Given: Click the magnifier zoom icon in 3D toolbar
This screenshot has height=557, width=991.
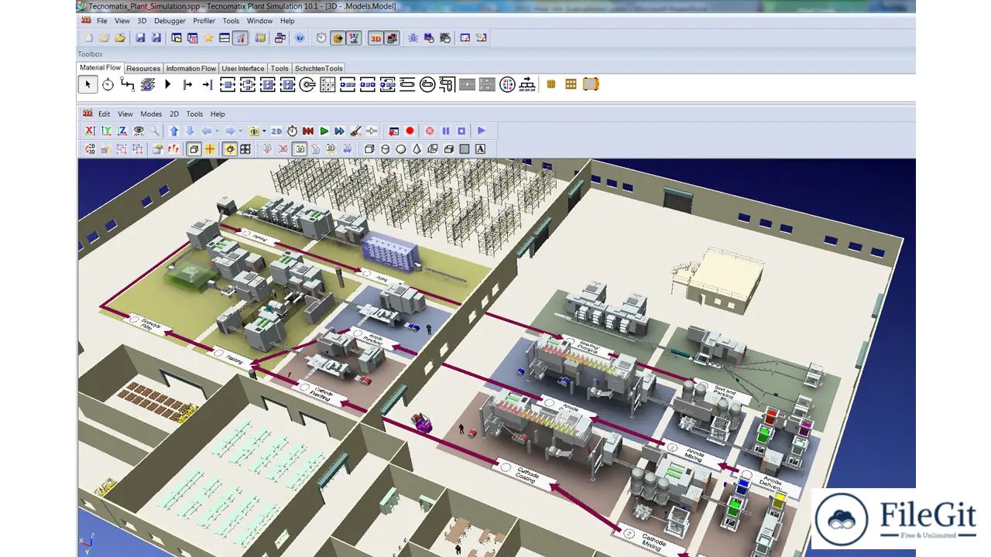Looking at the screenshot, I should tap(155, 132).
